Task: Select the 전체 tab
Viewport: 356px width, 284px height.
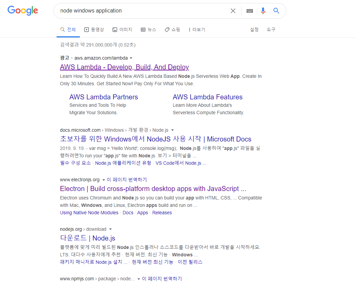Action: point(68,30)
